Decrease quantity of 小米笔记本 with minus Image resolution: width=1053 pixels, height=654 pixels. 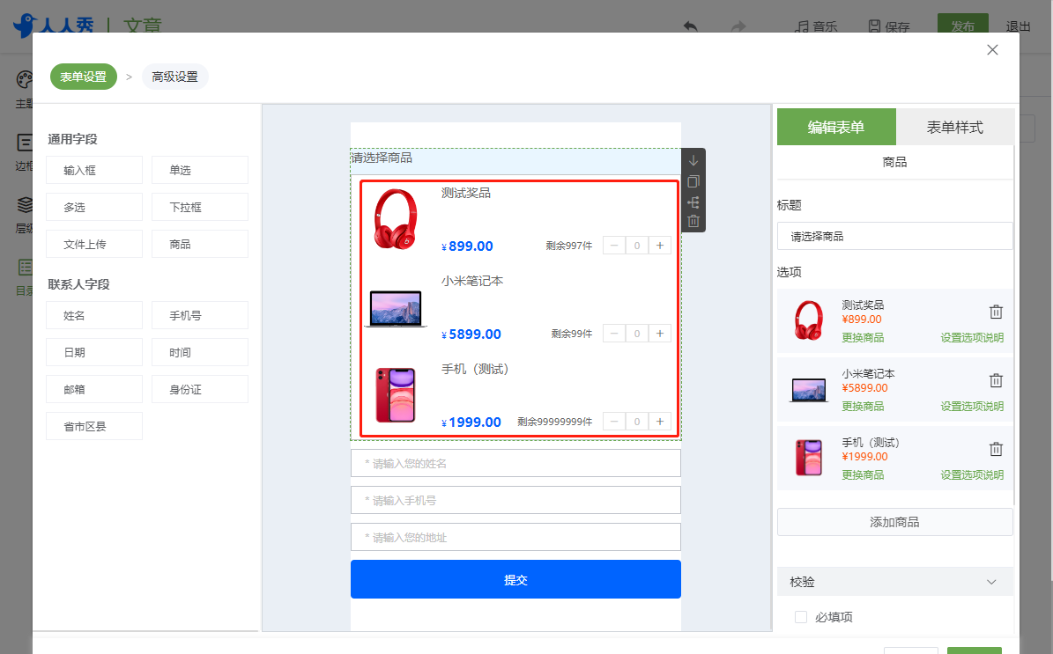tap(614, 334)
